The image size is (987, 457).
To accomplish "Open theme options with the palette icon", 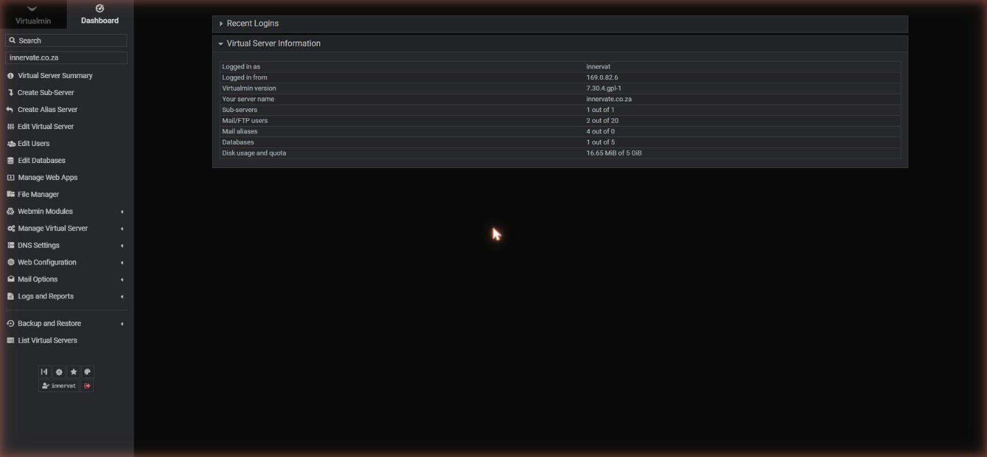I will tap(87, 372).
